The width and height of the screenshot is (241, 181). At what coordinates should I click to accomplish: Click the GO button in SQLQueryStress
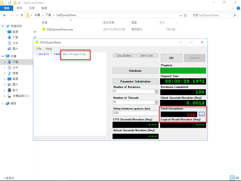click(171, 58)
